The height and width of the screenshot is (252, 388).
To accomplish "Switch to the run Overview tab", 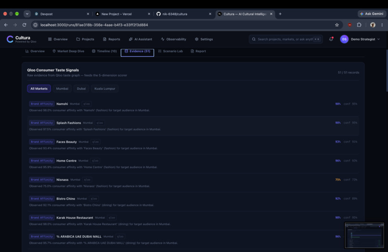I will 35,51.
